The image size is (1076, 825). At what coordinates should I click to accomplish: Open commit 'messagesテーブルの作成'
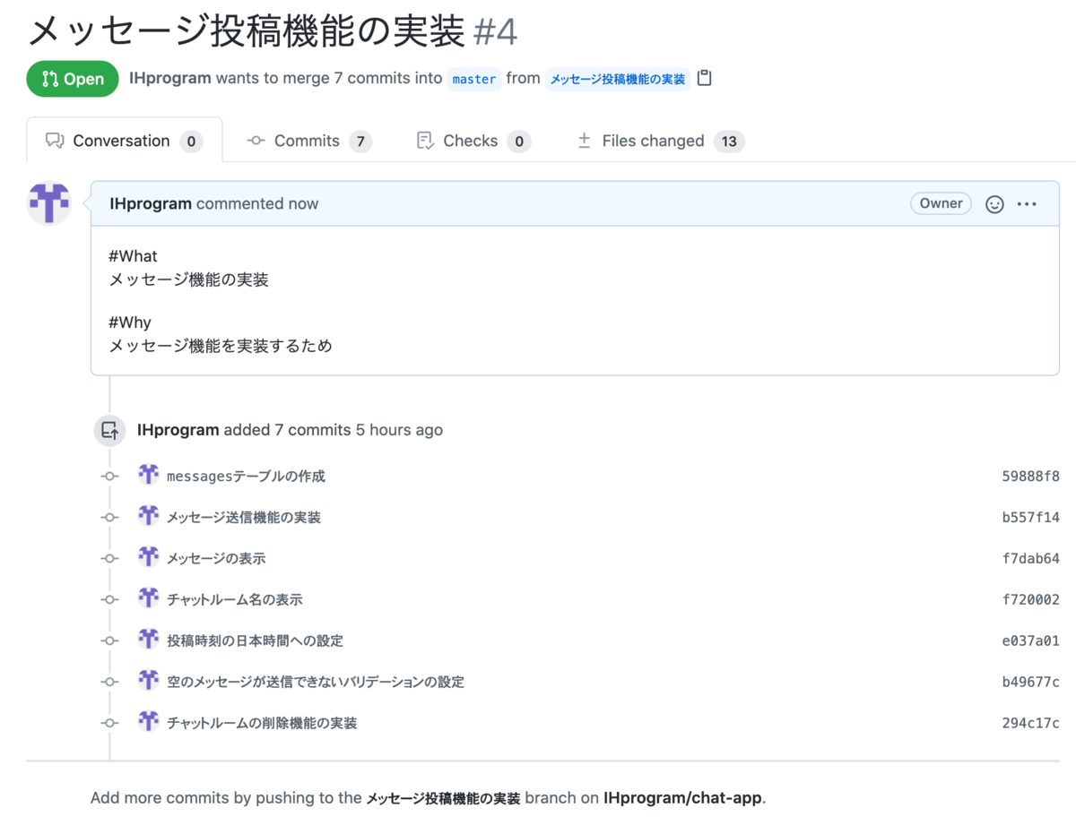(x=246, y=477)
